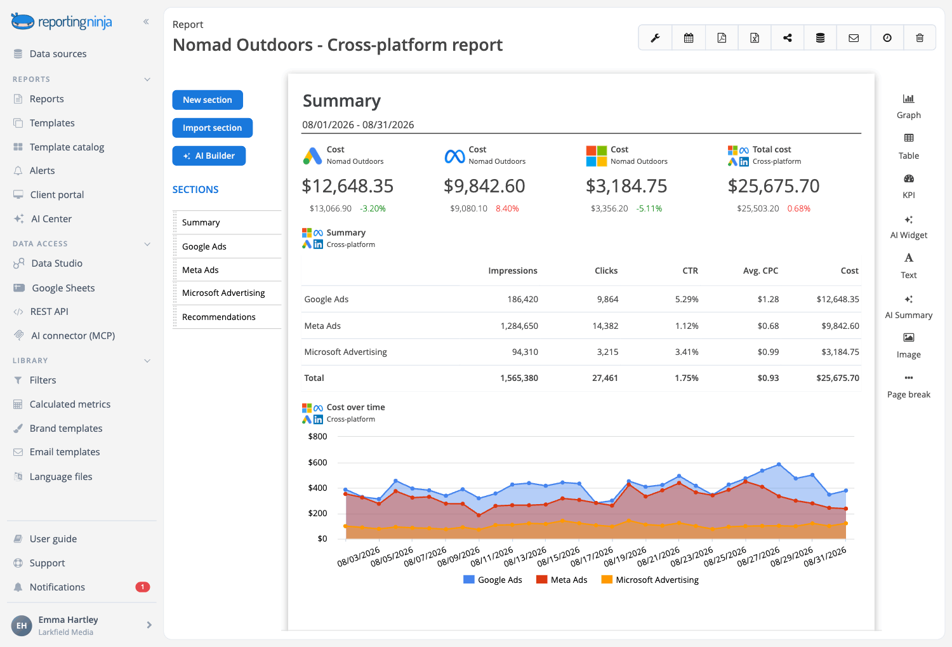Open data sources database icon in toolbar
The image size is (952, 647).
coord(821,38)
